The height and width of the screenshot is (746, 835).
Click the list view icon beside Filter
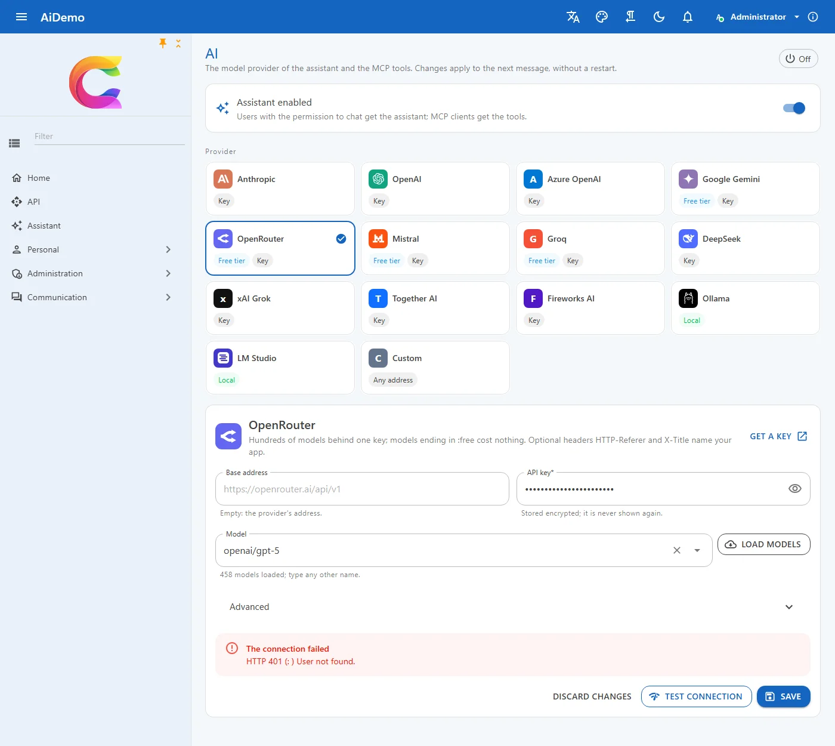coord(14,143)
